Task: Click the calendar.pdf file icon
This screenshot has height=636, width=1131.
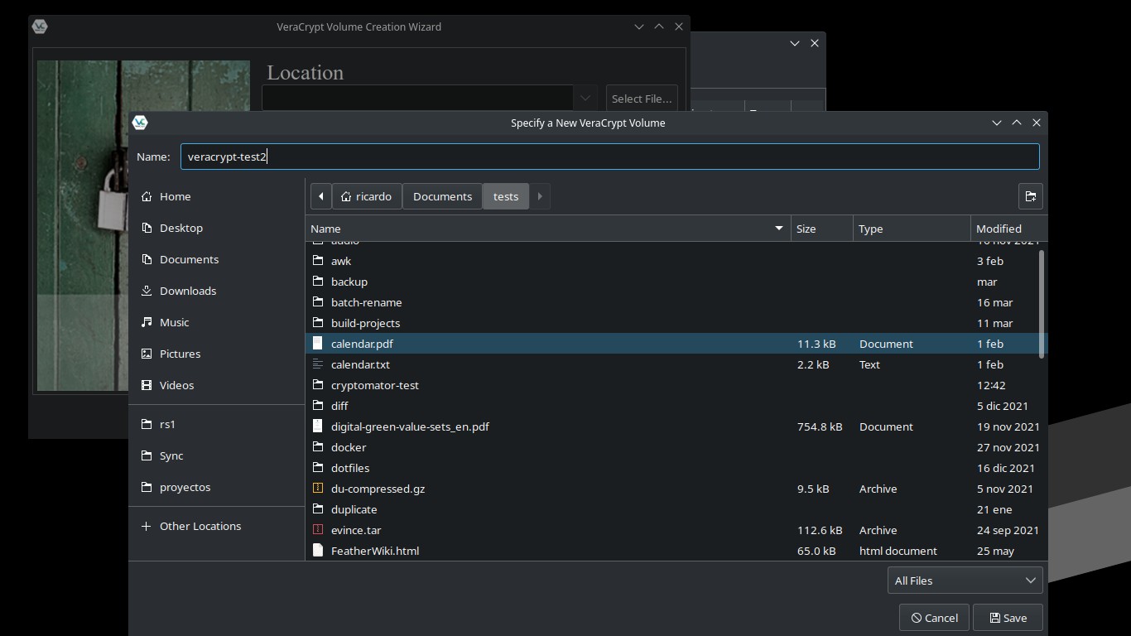Action: pos(317,343)
